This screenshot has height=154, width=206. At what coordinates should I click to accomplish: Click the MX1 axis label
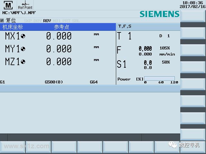click(13, 36)
